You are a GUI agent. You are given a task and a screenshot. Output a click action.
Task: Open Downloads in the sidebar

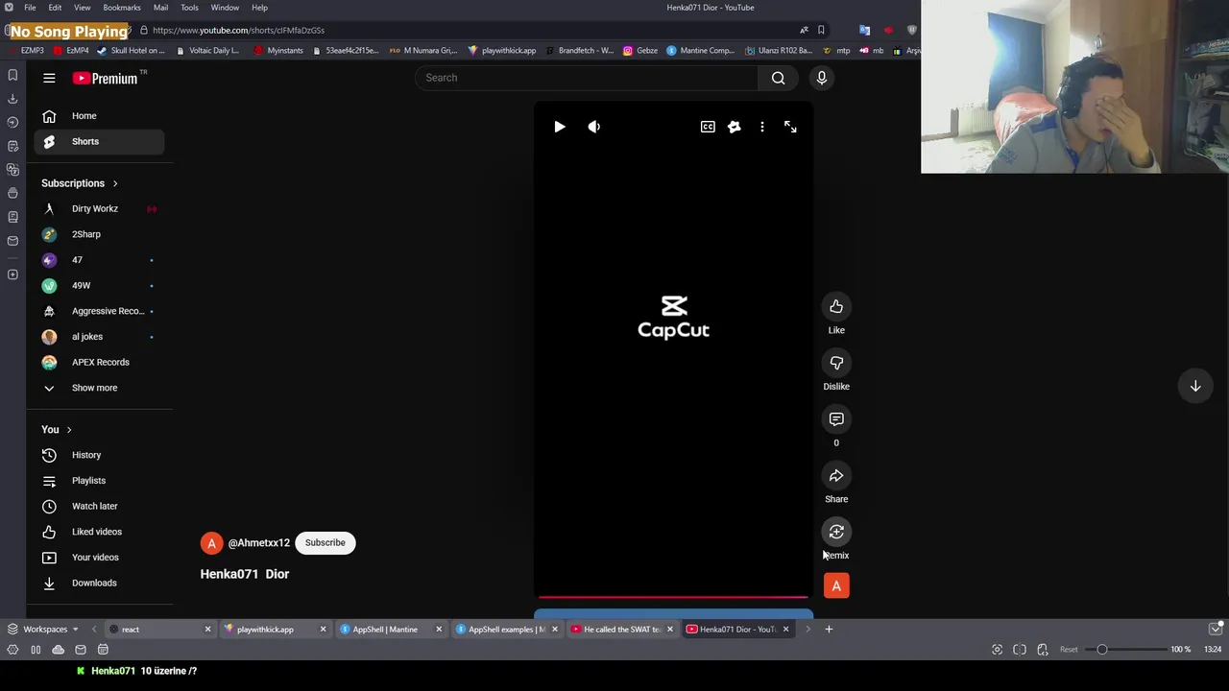point(99,583)
